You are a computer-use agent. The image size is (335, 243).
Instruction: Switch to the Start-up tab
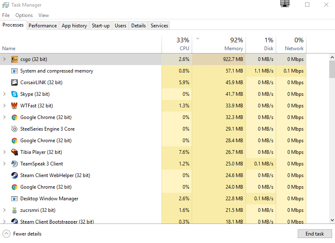tap(101, 26)
